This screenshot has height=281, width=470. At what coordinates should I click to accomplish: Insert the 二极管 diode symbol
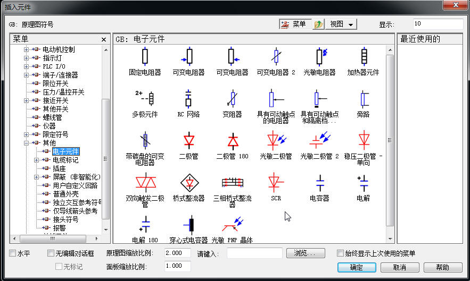[x=188, y=141]
